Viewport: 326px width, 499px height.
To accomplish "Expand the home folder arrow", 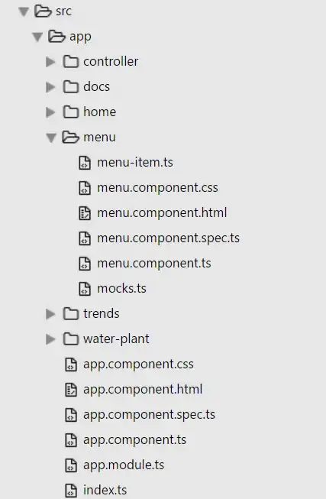I will [50, 112].
